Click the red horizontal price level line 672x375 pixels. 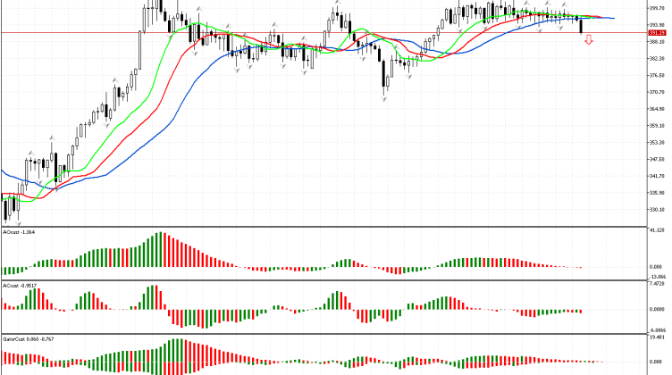point(268,33)
